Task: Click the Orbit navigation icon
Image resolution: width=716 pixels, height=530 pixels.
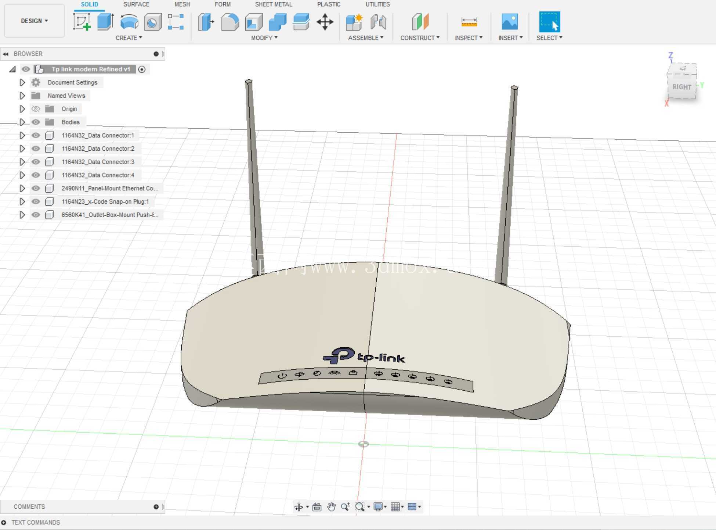Action: tap(299, 507)
